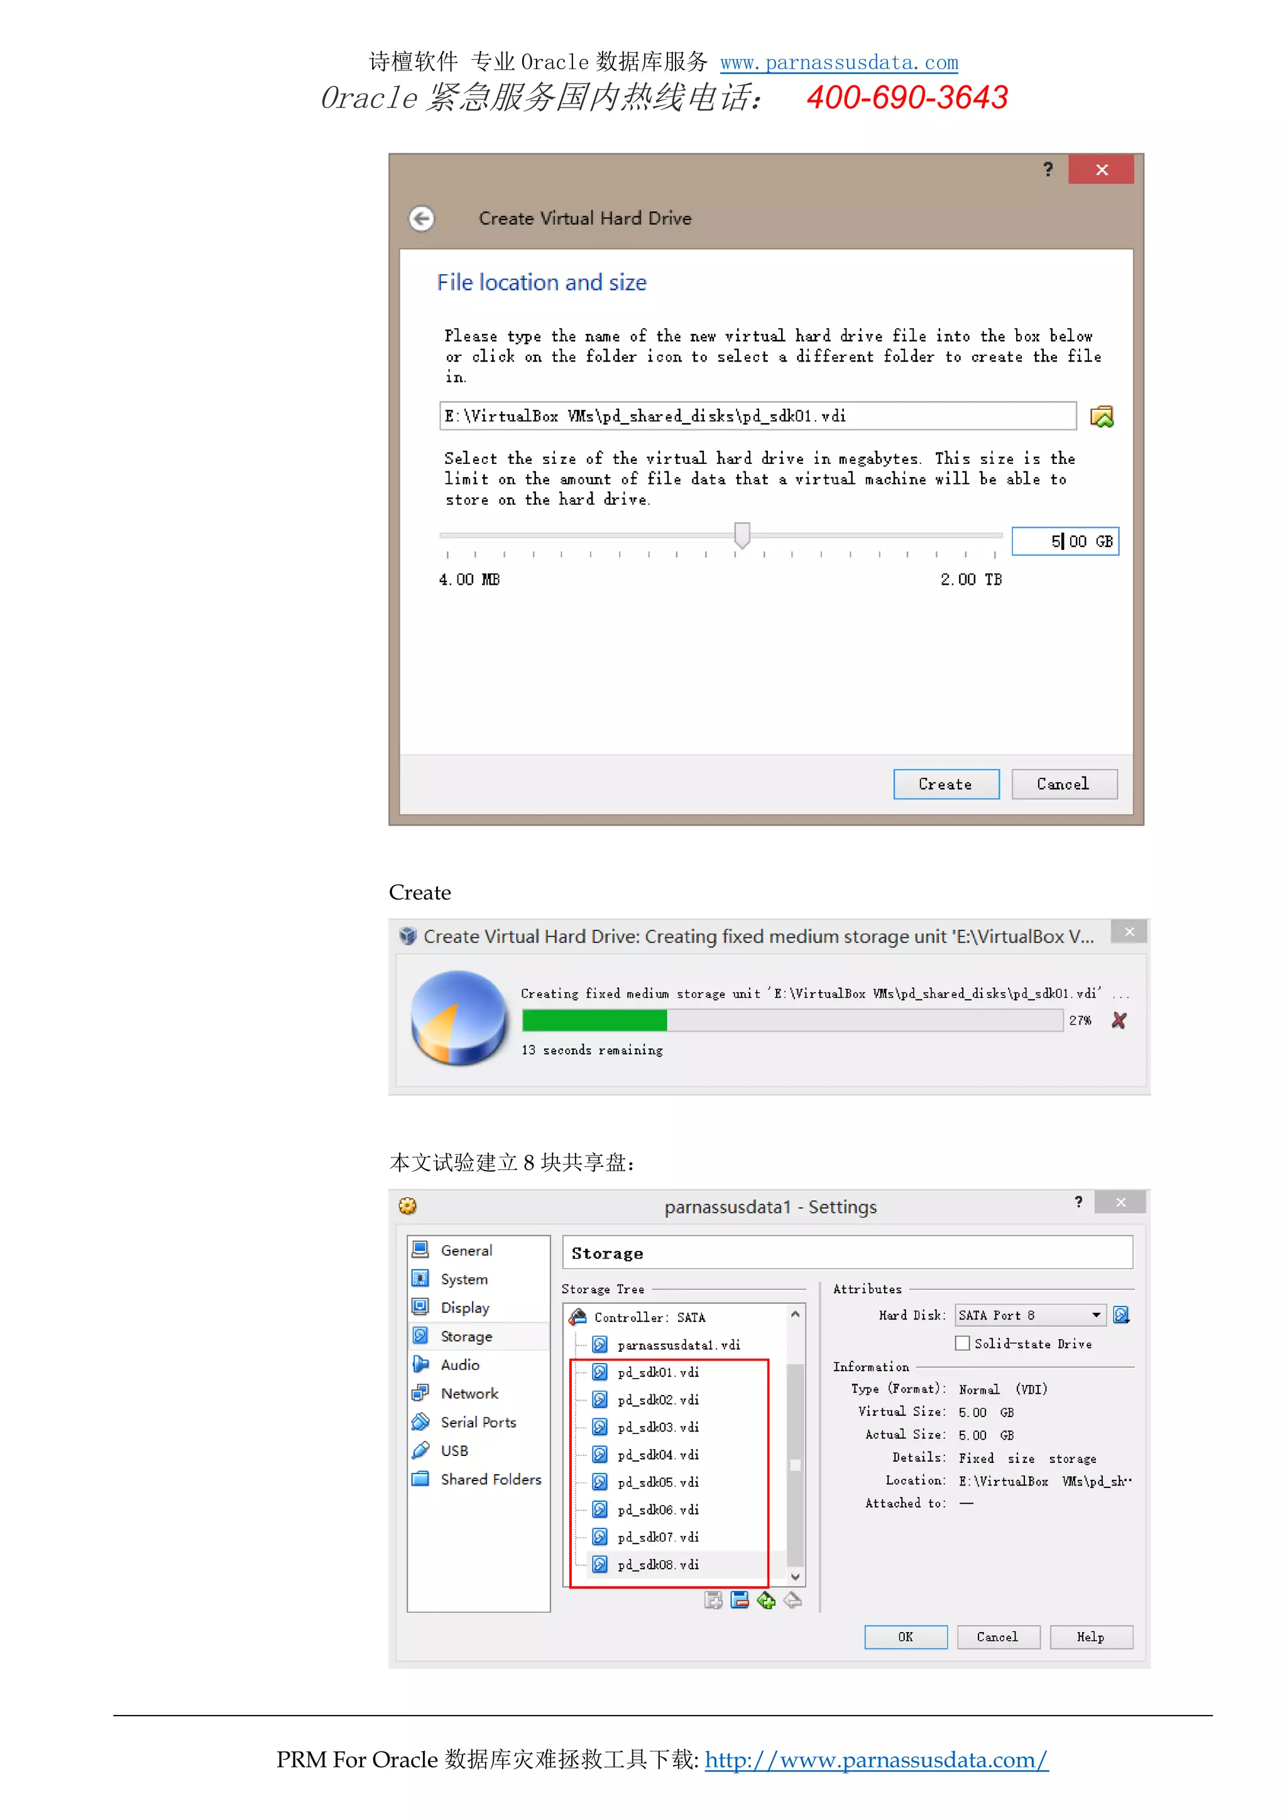Click the settings gear icon in parnassusdata1 title bar
The image size is (1287, 1820).
point(407,1206)
